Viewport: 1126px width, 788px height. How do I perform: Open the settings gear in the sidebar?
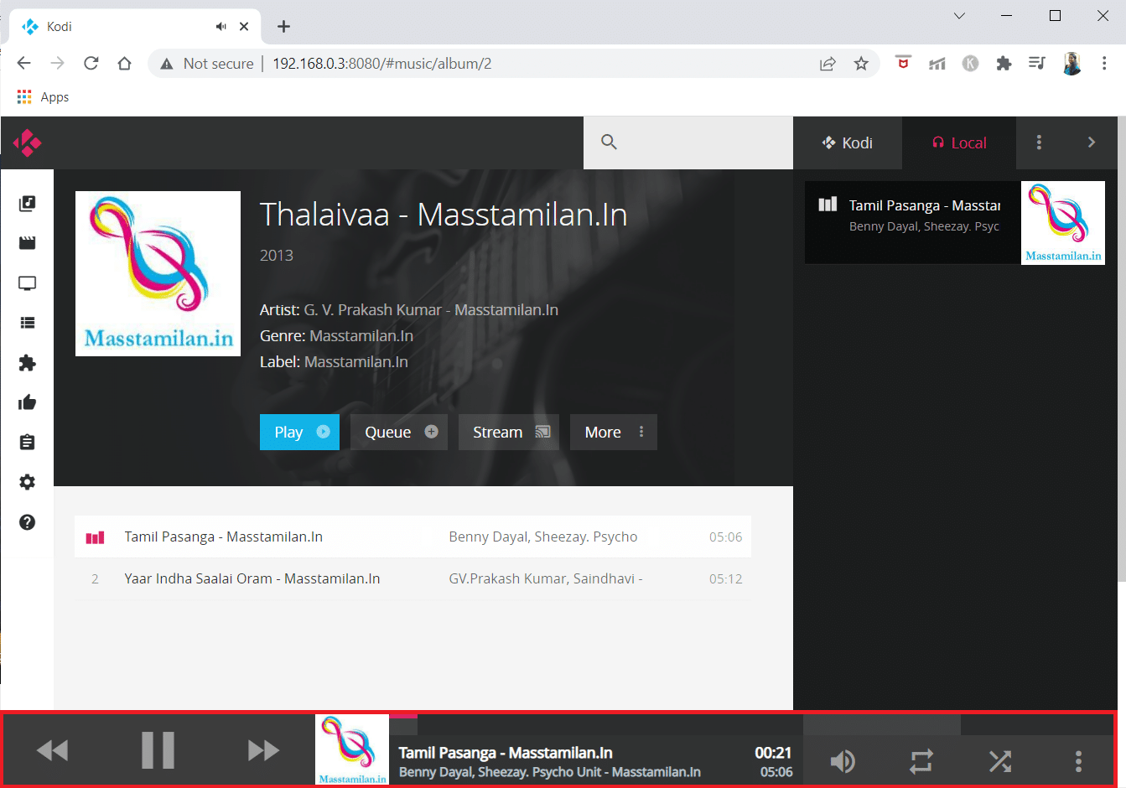(27, 482)
